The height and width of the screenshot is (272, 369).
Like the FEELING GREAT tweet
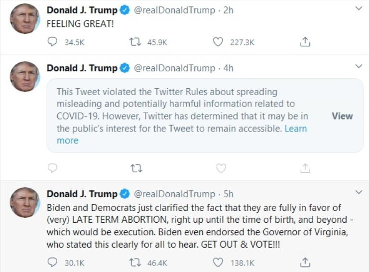[x=218, y=42]
